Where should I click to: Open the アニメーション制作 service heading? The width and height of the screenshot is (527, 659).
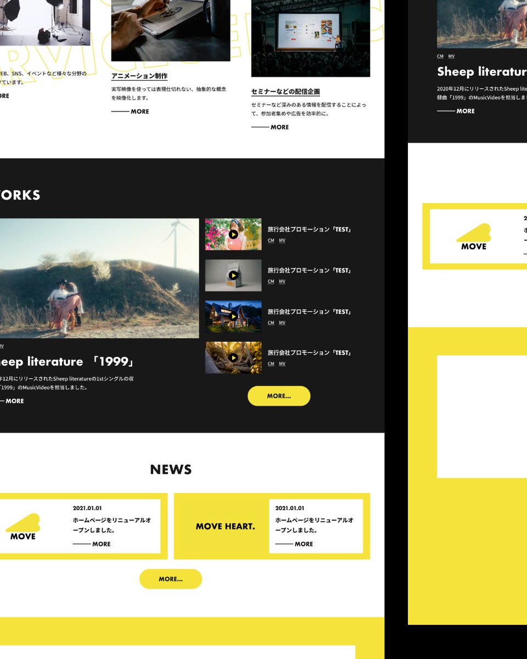click(139, 76)
